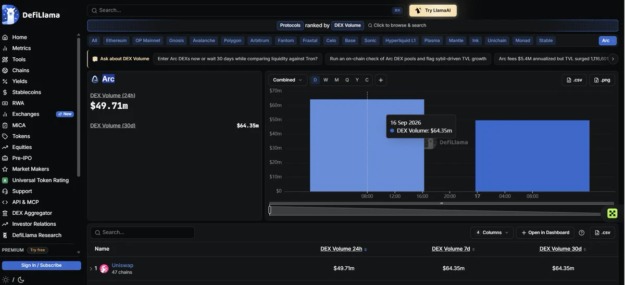Open the Combined chart dropdown

(287, 80)
